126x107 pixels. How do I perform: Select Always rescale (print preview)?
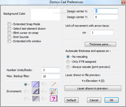point(68,67)
